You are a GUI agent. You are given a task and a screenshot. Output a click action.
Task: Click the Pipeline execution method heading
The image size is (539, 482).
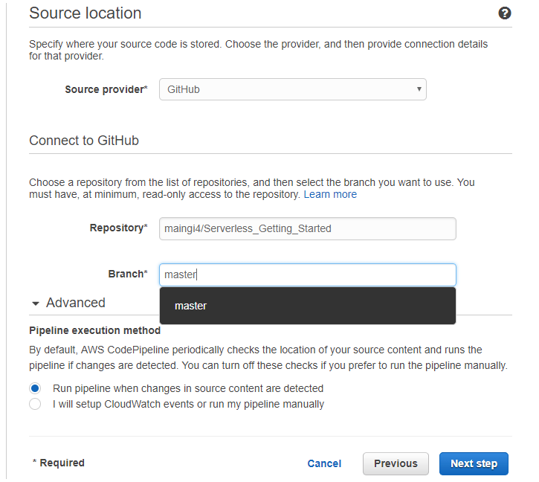tap(95, 330)
